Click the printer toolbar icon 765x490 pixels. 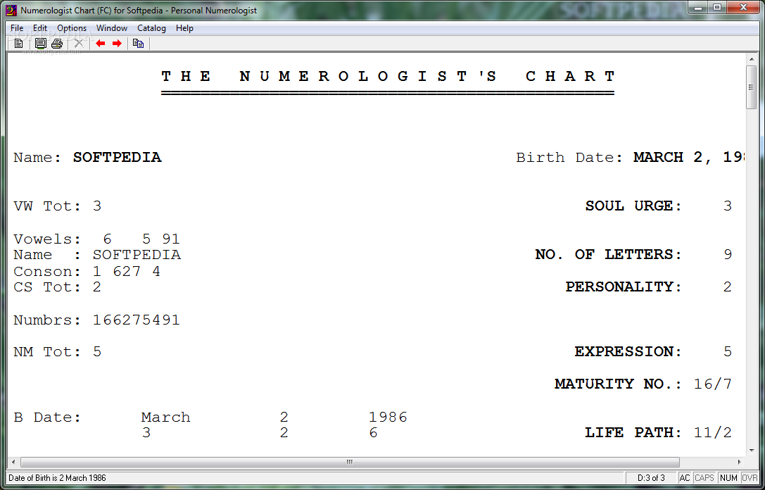click(x=57, y=44)
